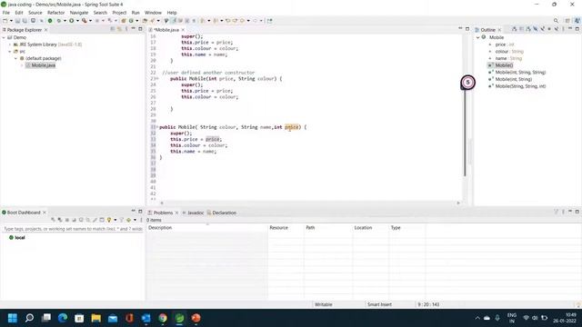The image size is (582, 327).
Task: Click the Save toolbar icon
Action: (17, 21)
